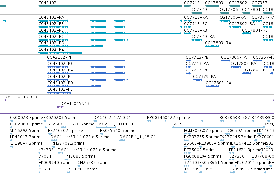
Task: Click EST IP13688.5prime
Action: (x=80, y=156)
